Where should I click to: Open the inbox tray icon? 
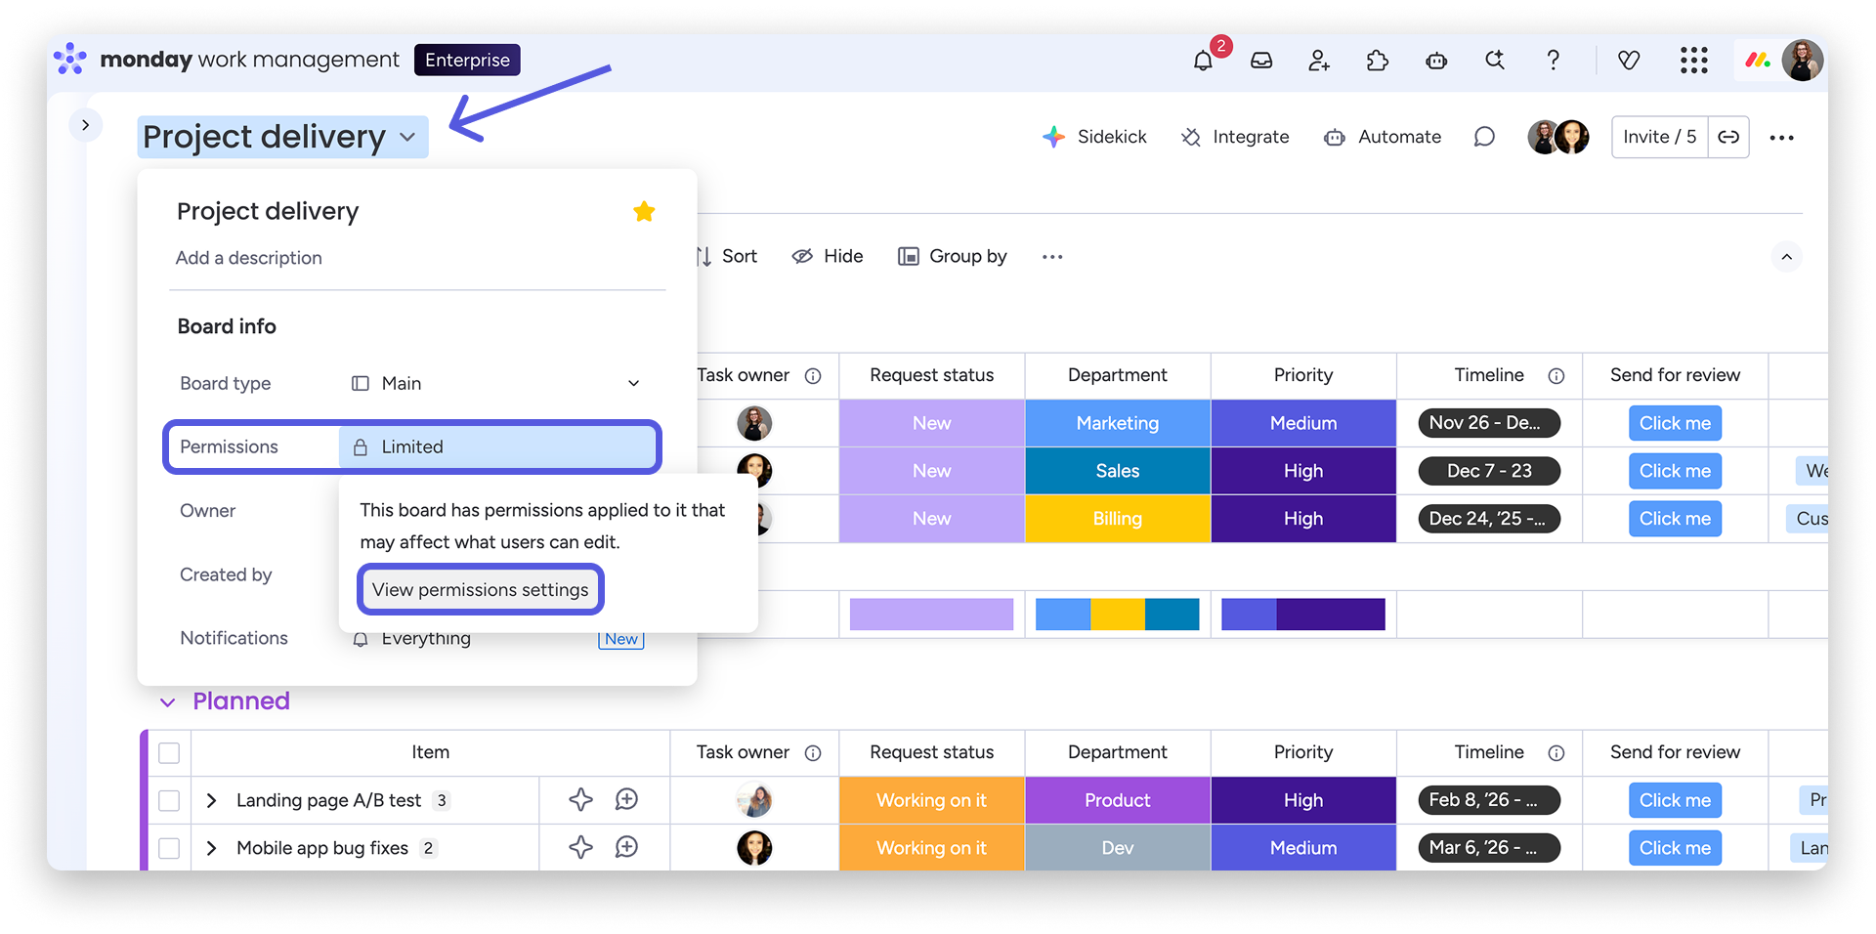click(1261, 61)
